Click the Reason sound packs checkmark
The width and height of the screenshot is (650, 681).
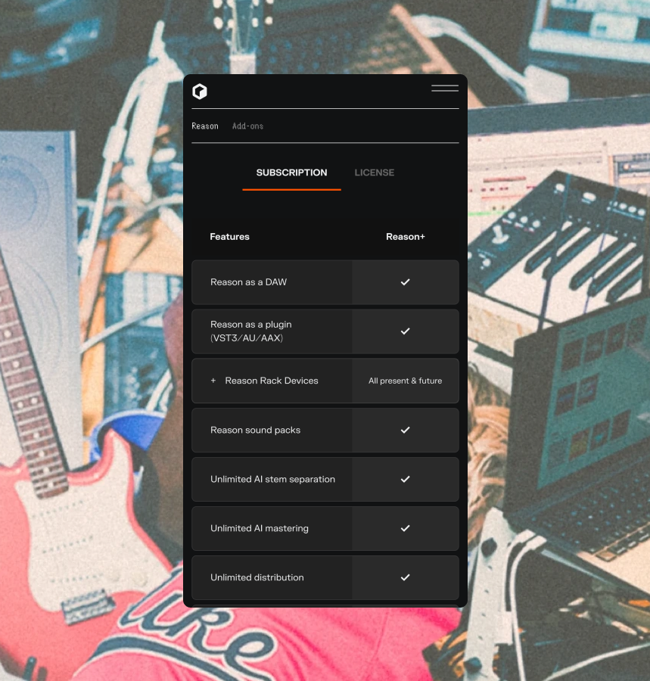click(405, 430)
